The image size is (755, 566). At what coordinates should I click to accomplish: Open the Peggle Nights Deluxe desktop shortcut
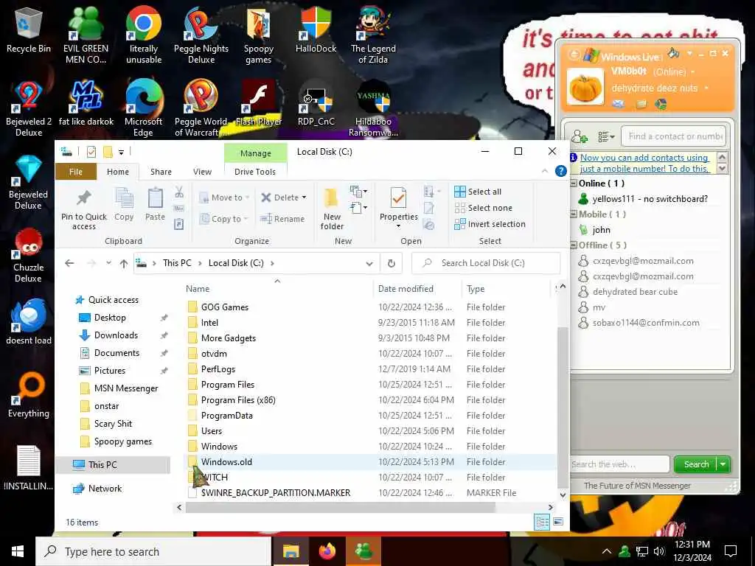201,35
